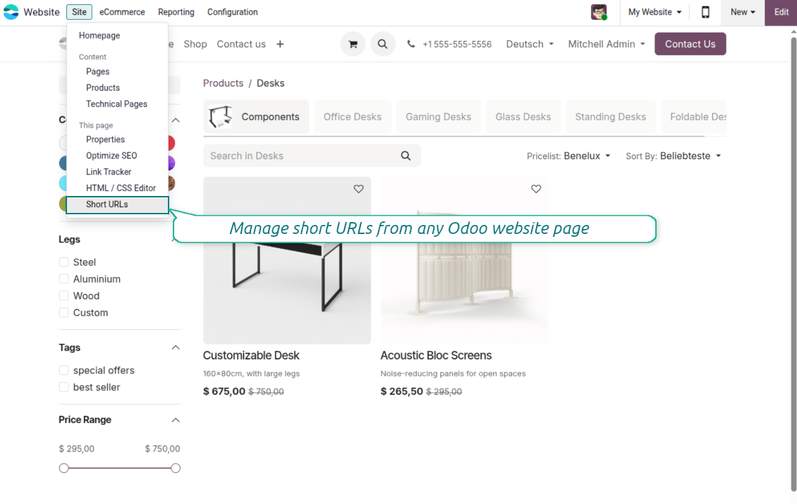The width and height of the screenshot is (797, 504).
Task: Click the mobile preview phone icon
Action: pyautogui.click(x=705, y=12)
